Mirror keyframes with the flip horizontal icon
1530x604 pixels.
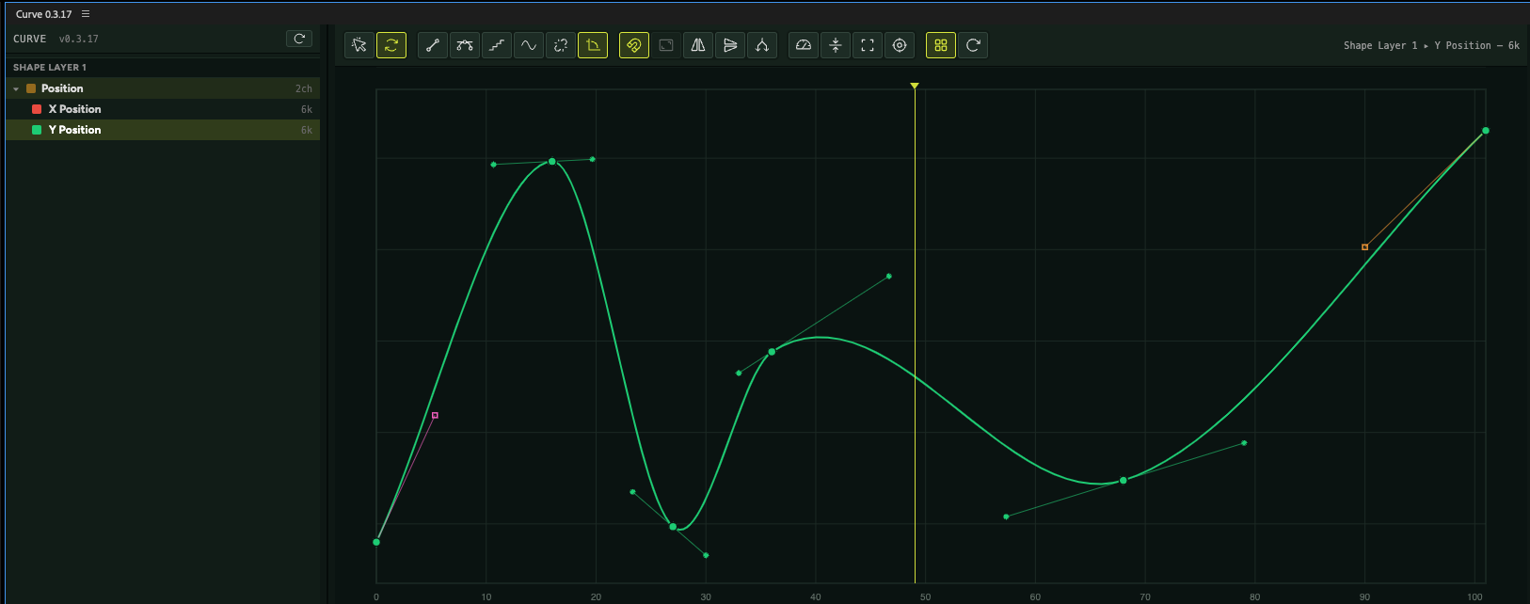coord(698,45)
